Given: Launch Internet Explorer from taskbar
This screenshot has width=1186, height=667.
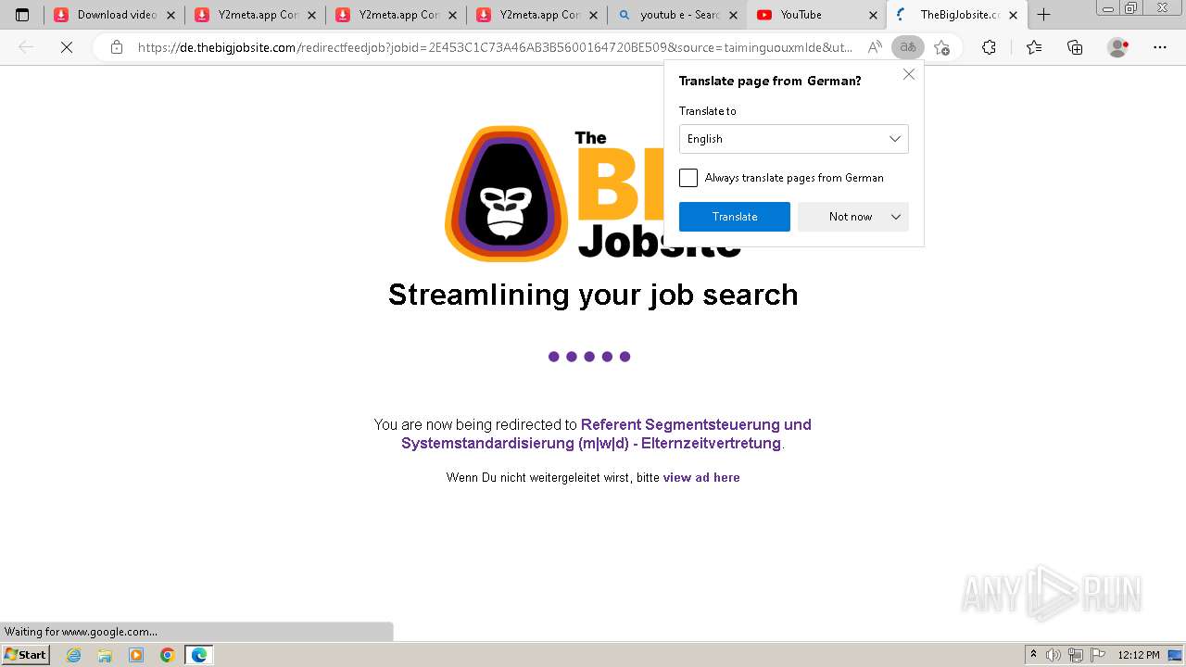Looking at the screenshot, I should [x=74, y=655].
